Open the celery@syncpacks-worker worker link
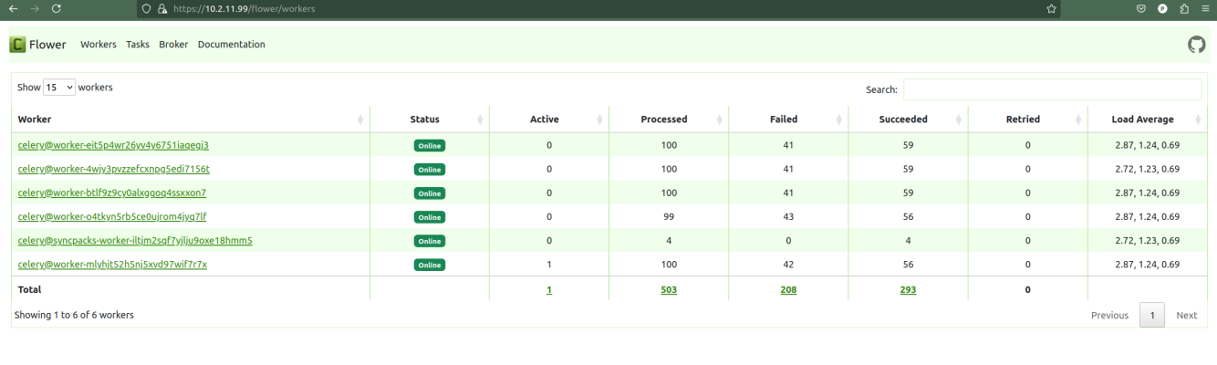Image resolution: width=1217 pixels, height=365 pixels. pyautogui.click(x=135, y=241)
